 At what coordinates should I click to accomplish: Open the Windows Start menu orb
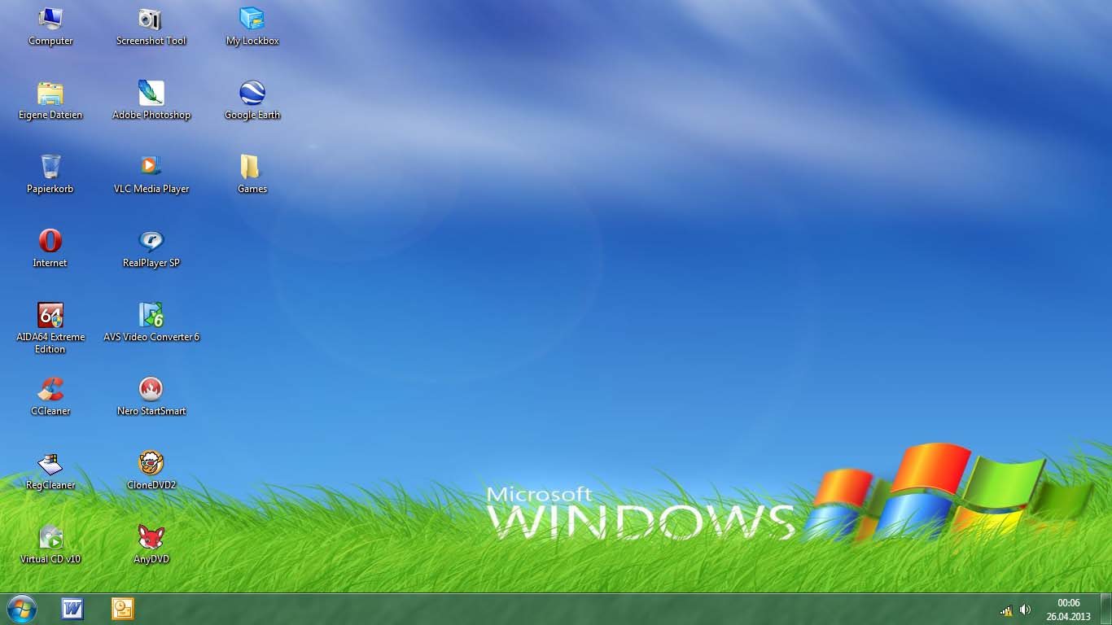tap(21, 609)
